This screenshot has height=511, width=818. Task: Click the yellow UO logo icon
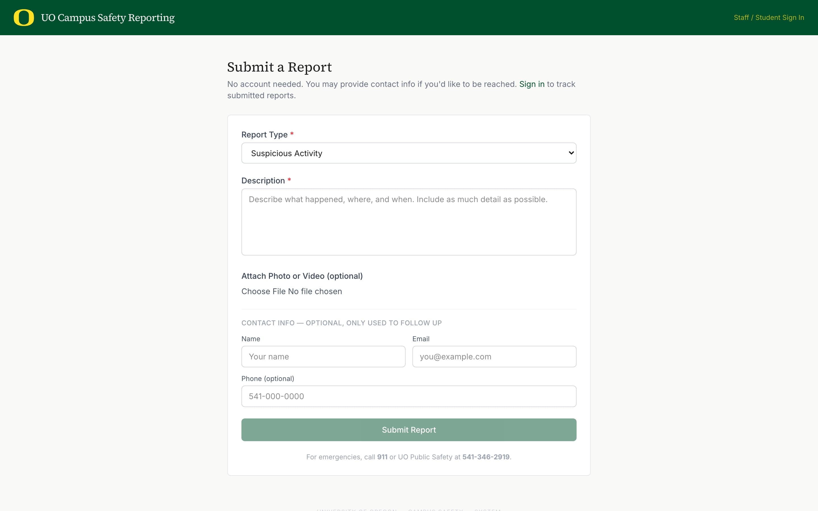coord(24,18)
